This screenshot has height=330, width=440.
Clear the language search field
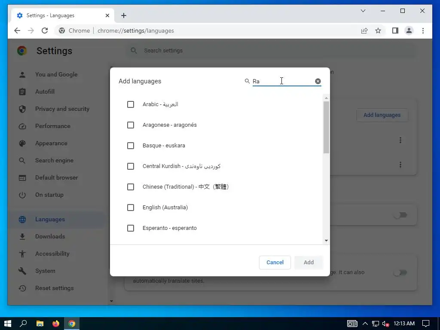point(318,81)
